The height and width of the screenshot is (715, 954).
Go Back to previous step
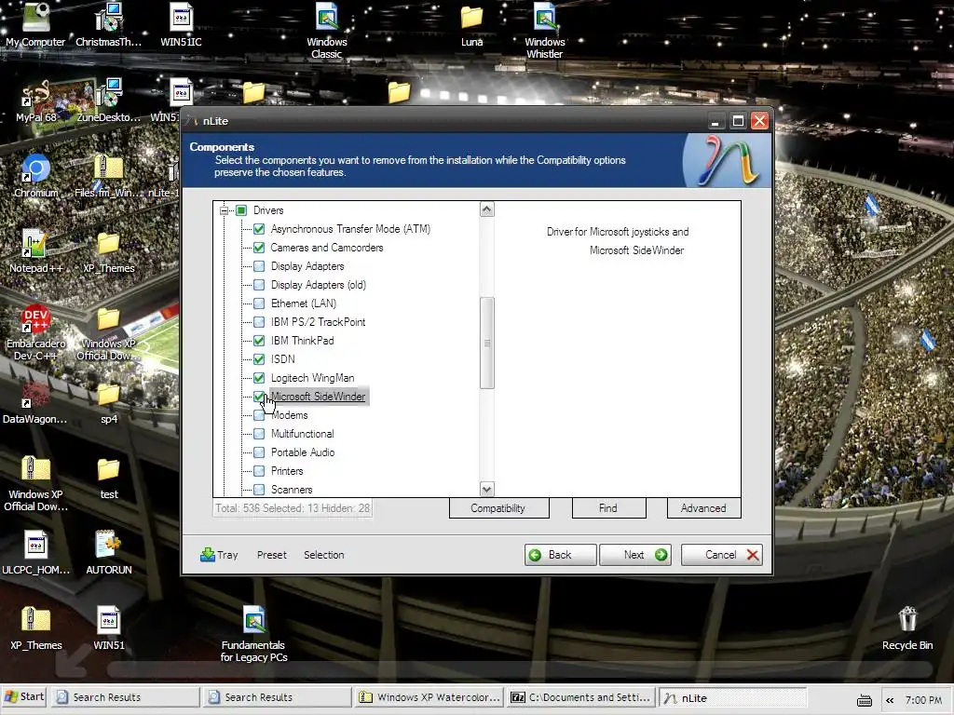tap(560, 555)
